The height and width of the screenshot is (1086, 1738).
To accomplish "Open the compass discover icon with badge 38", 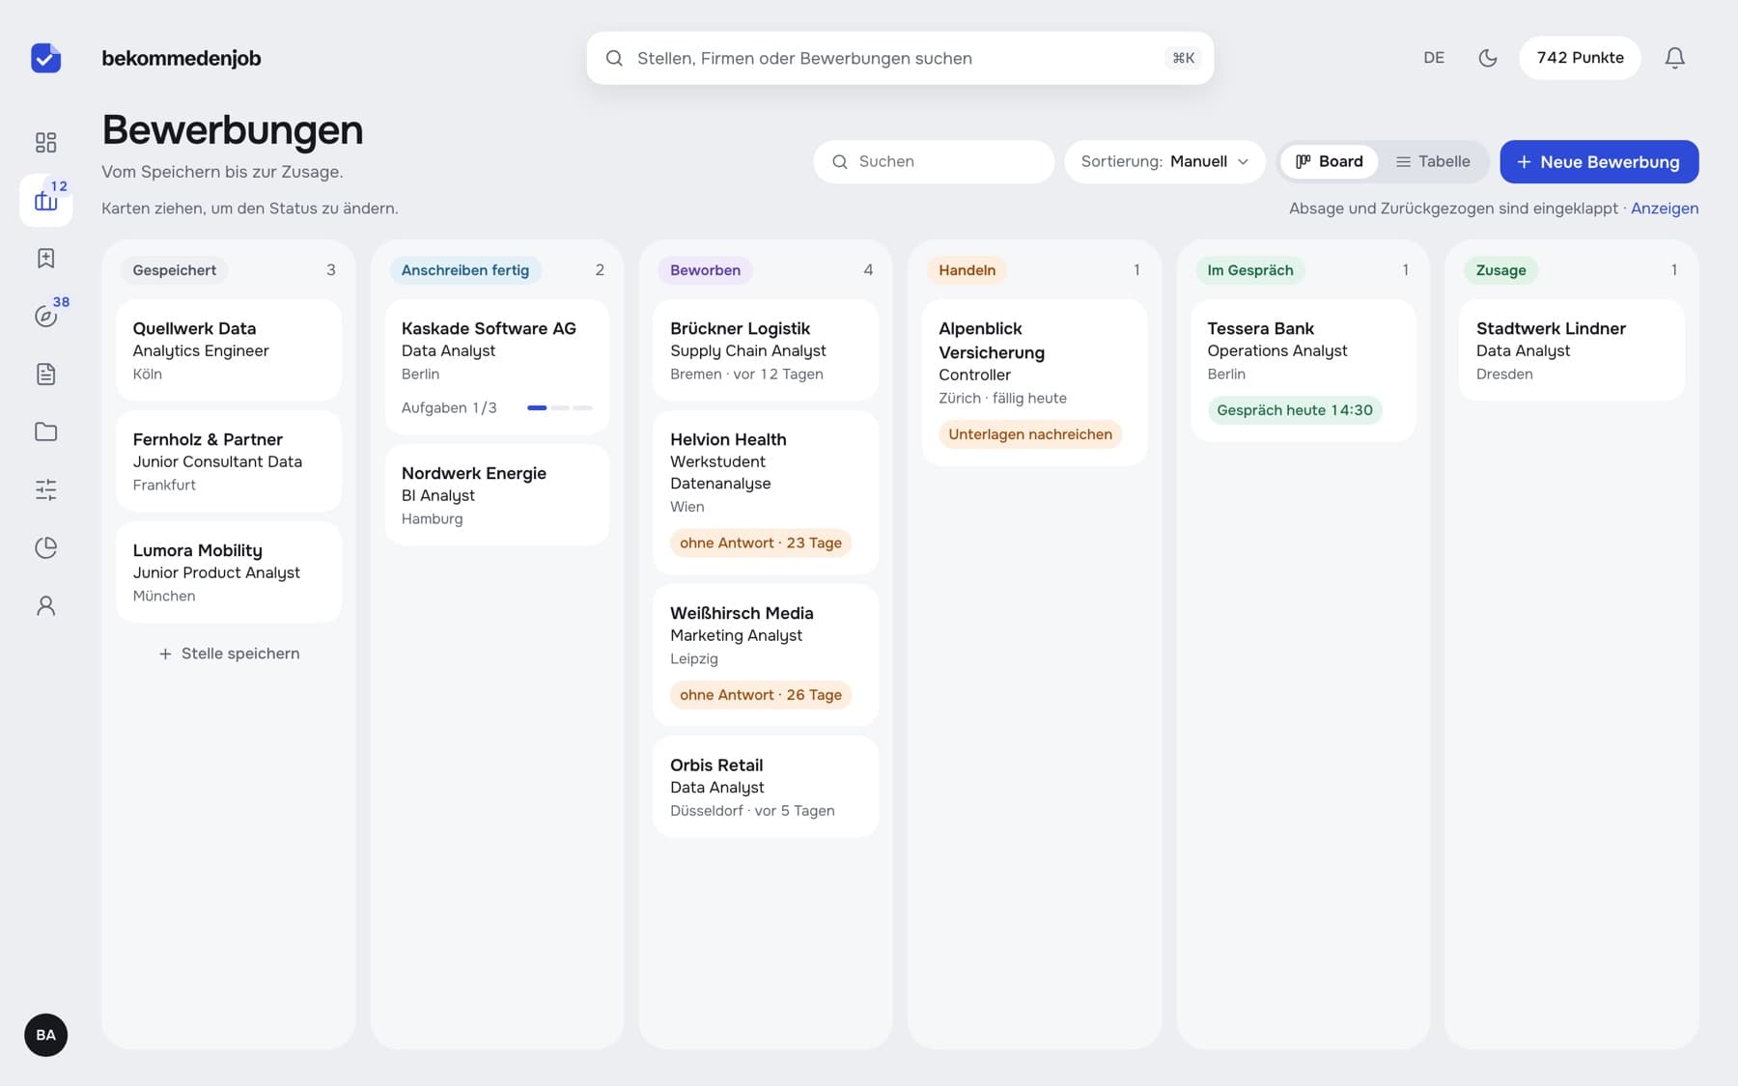I will point(45,317).
